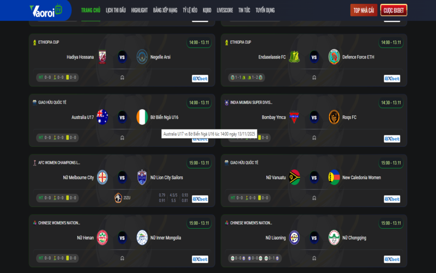This screenshot has width=436, height=273.
Task: Open the Lịch Thi Đấu menu
Action: pyautogui.click(x=116, y=10)
